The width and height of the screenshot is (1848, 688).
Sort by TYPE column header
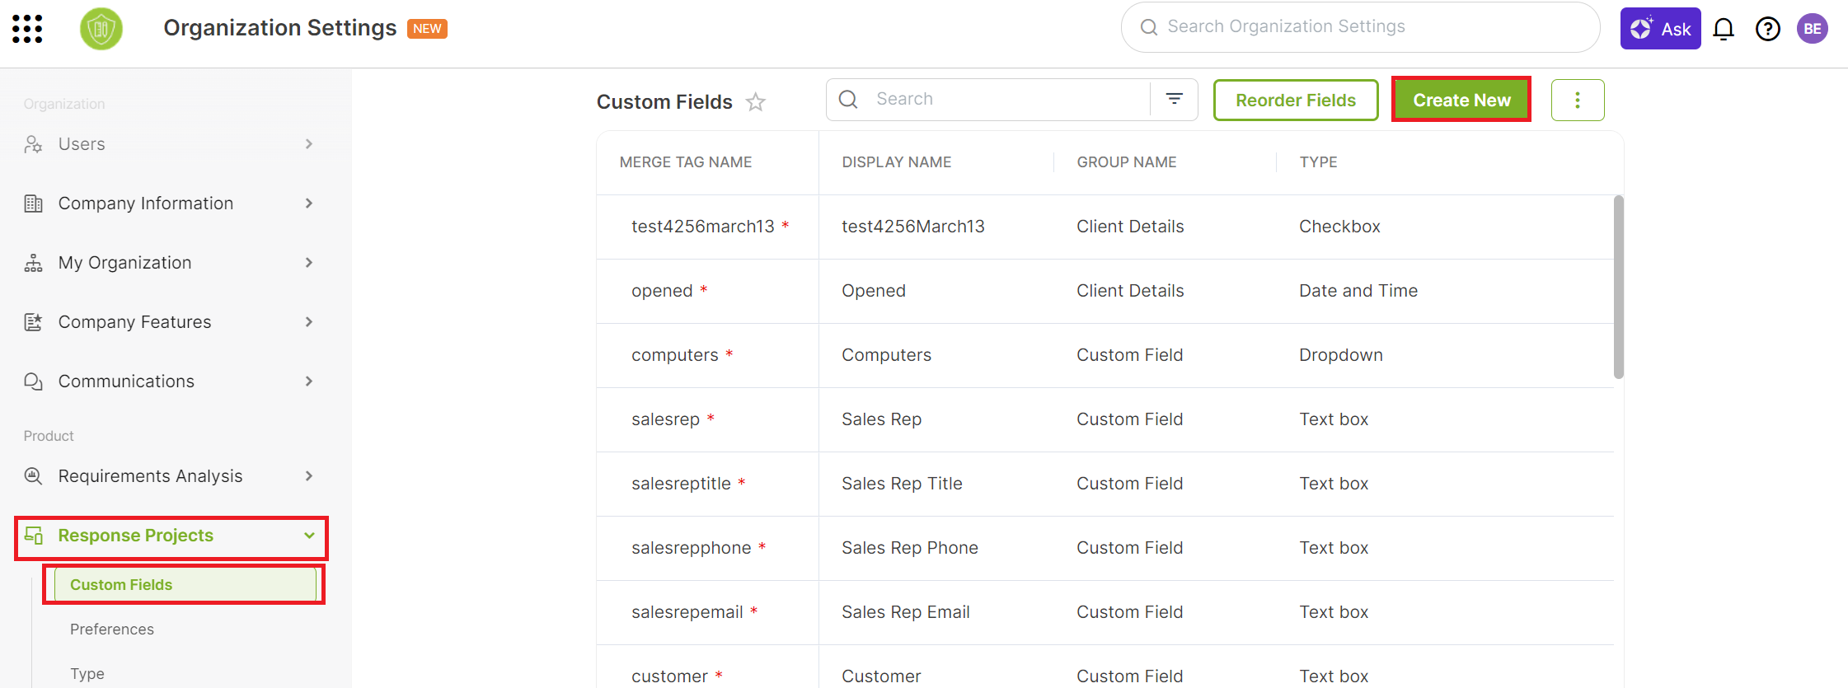(1319, 162)
